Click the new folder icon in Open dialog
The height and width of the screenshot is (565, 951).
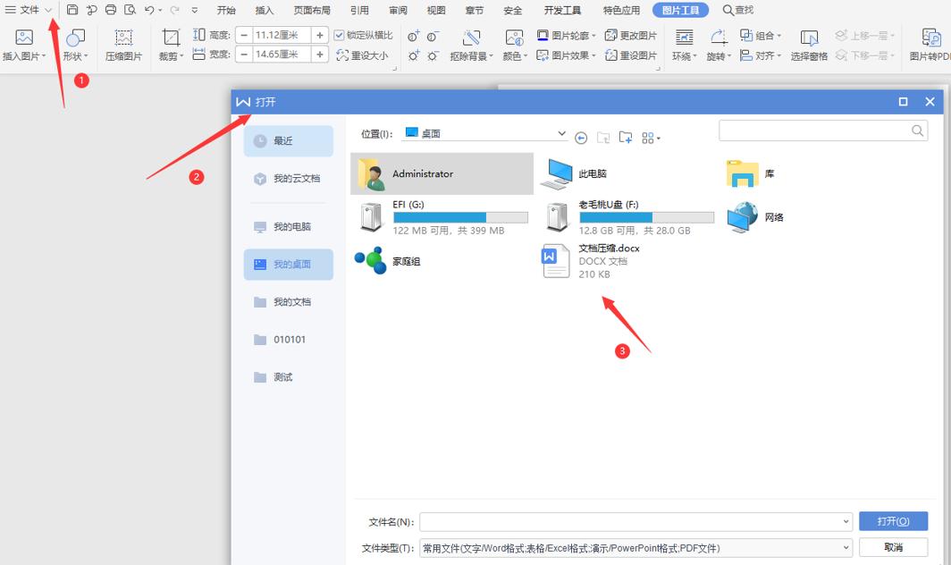pyautogui.click(x=626, y=138)
